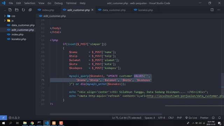Click edit_customer.php in the breadcrumb
Screen dimensions: 224x126
pyautogui.click(x=55, y=16)
